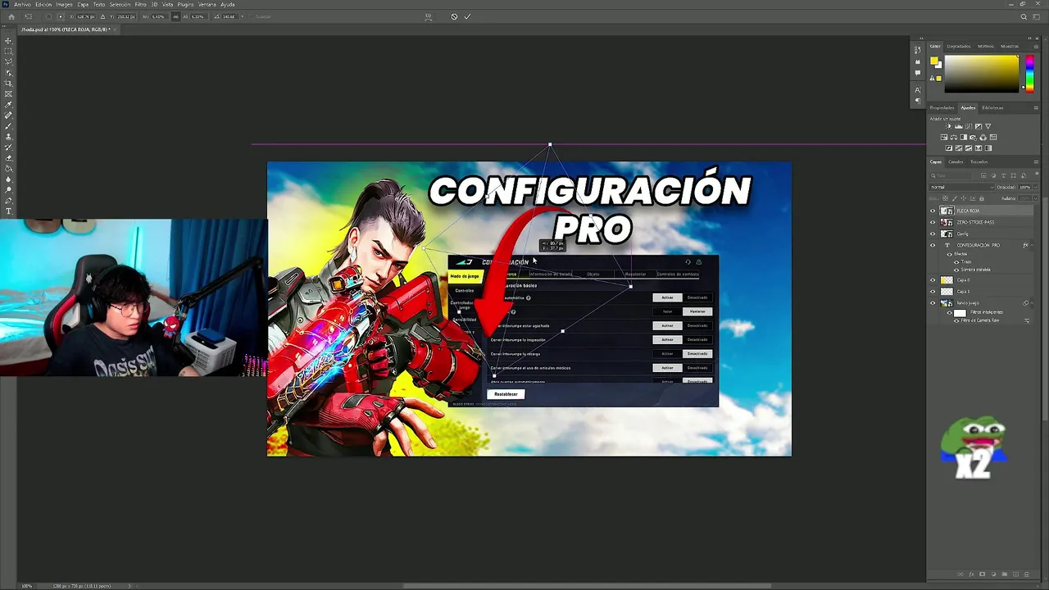The width and height of the screenshot is (1049, 590).
Task: Click the Opacidad value field
Action: point(1024,187)
